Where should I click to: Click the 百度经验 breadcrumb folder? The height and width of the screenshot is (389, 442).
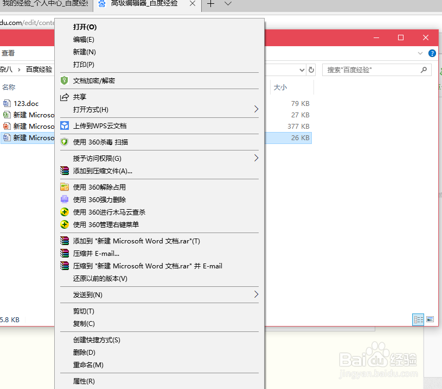(39, 70)
